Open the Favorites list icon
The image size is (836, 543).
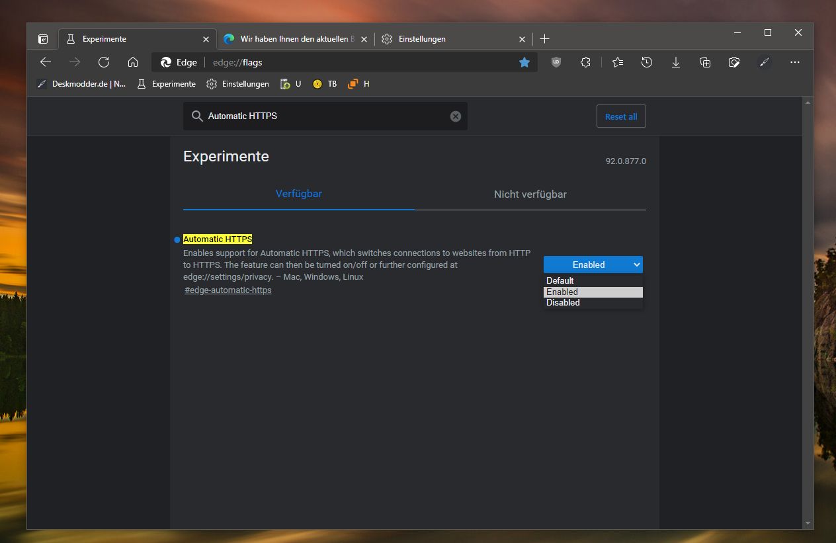[618, 62]
